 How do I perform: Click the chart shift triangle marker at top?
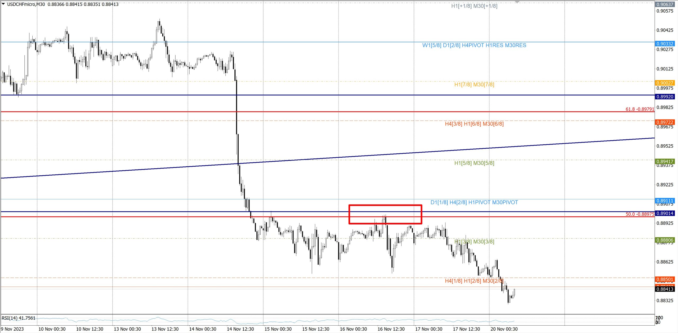pyautogui.click(x=517, y=2)
